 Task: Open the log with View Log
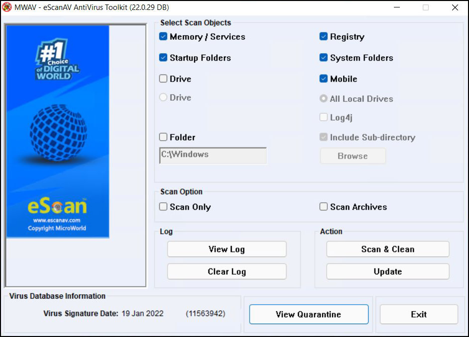(x=227, y=249)
